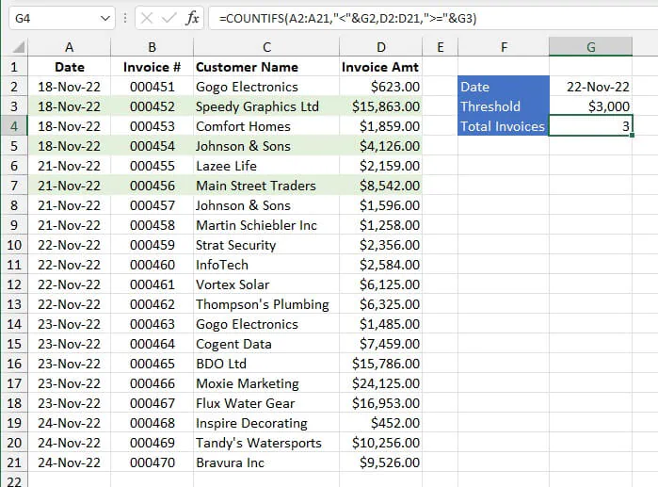Select the threshold value cell '$3,000'
This screenshot has width=658, height=487.
(590, 106)
